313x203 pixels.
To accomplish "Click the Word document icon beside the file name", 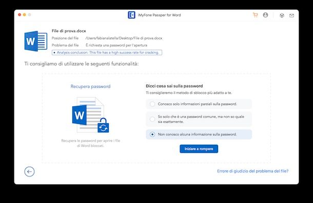I will pyautogui.click(x=36, y=41).
